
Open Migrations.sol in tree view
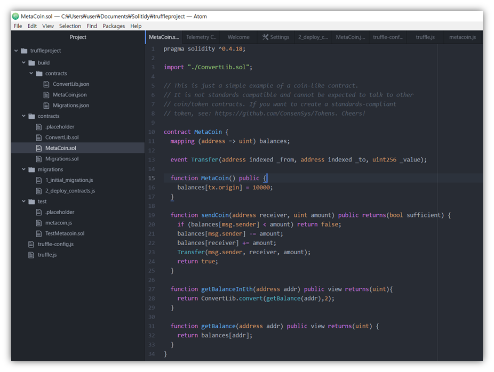(x=62, y=159)
